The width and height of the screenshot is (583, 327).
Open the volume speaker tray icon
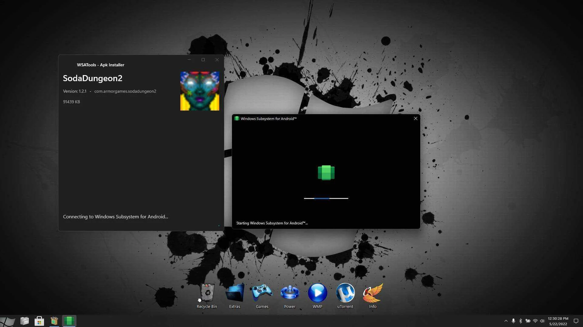pyautogui.click(x=542, y=321)
